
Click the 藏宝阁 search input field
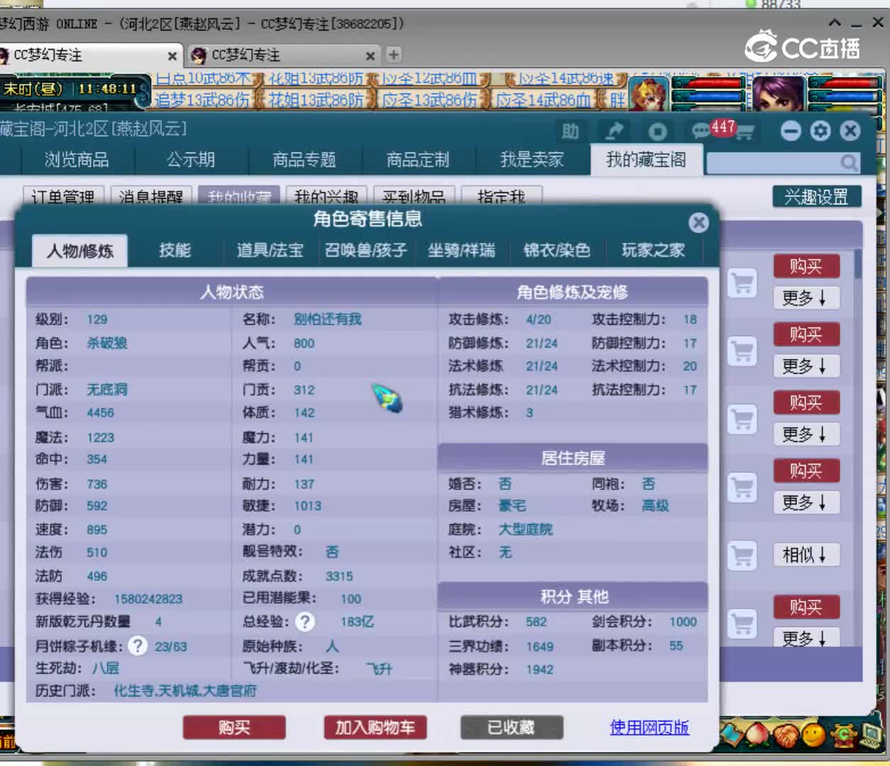[772, 163]
